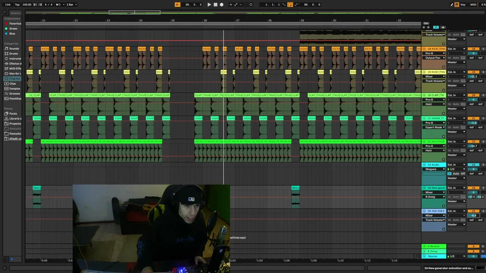
Task: Toggle track activator for track 25
Action: pyautogui.click(x=473, y=211)
